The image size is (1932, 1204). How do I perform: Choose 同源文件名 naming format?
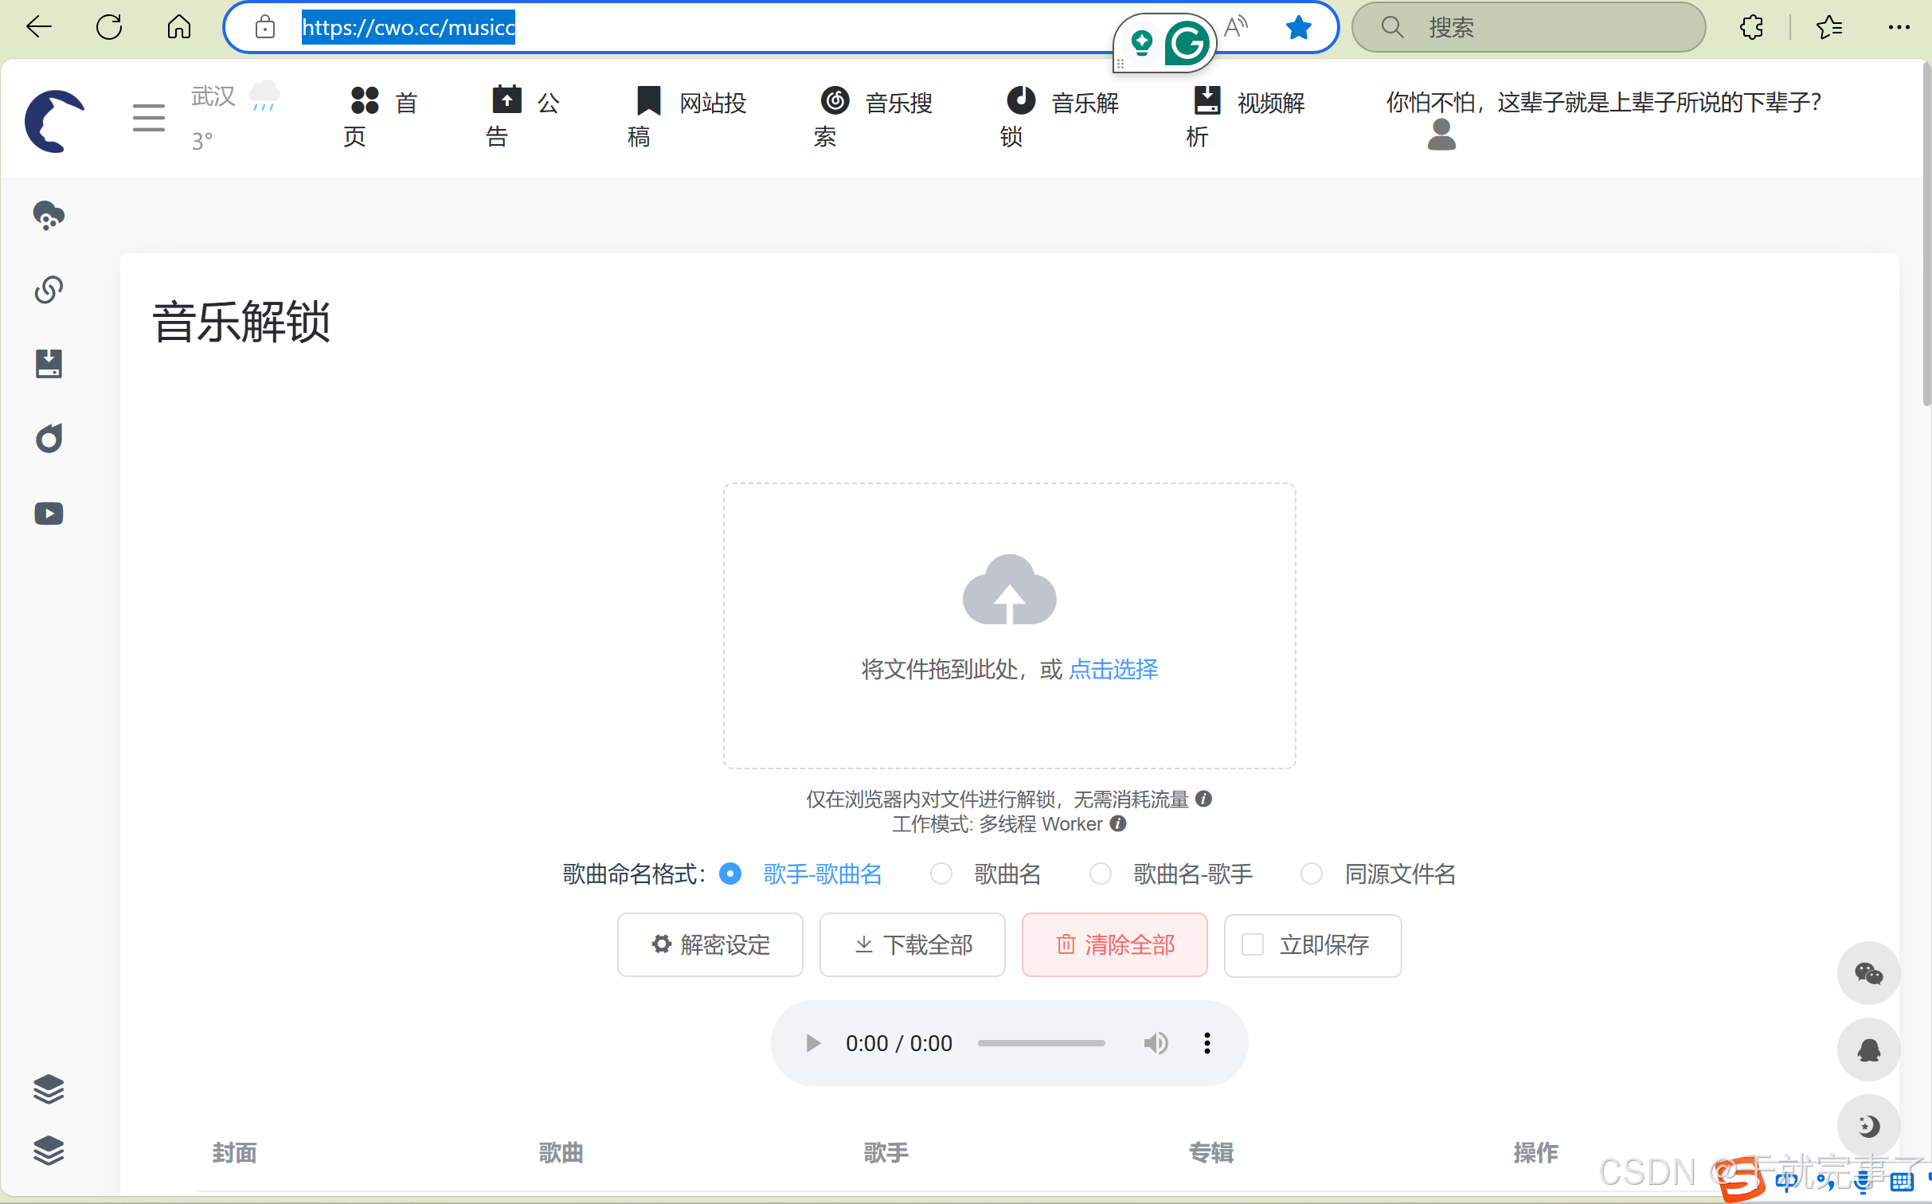(x=1312, y=874)
